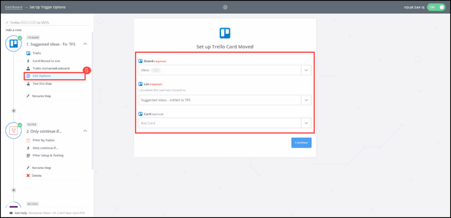Click the Trello trigger step circle icon
This screenshot has height=218, width=451.
pyautogui.click(x=13, y=44)
